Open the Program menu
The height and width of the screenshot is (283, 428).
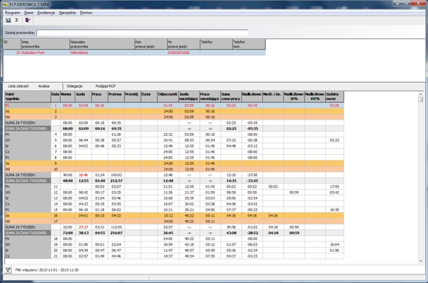pos(12,13)
